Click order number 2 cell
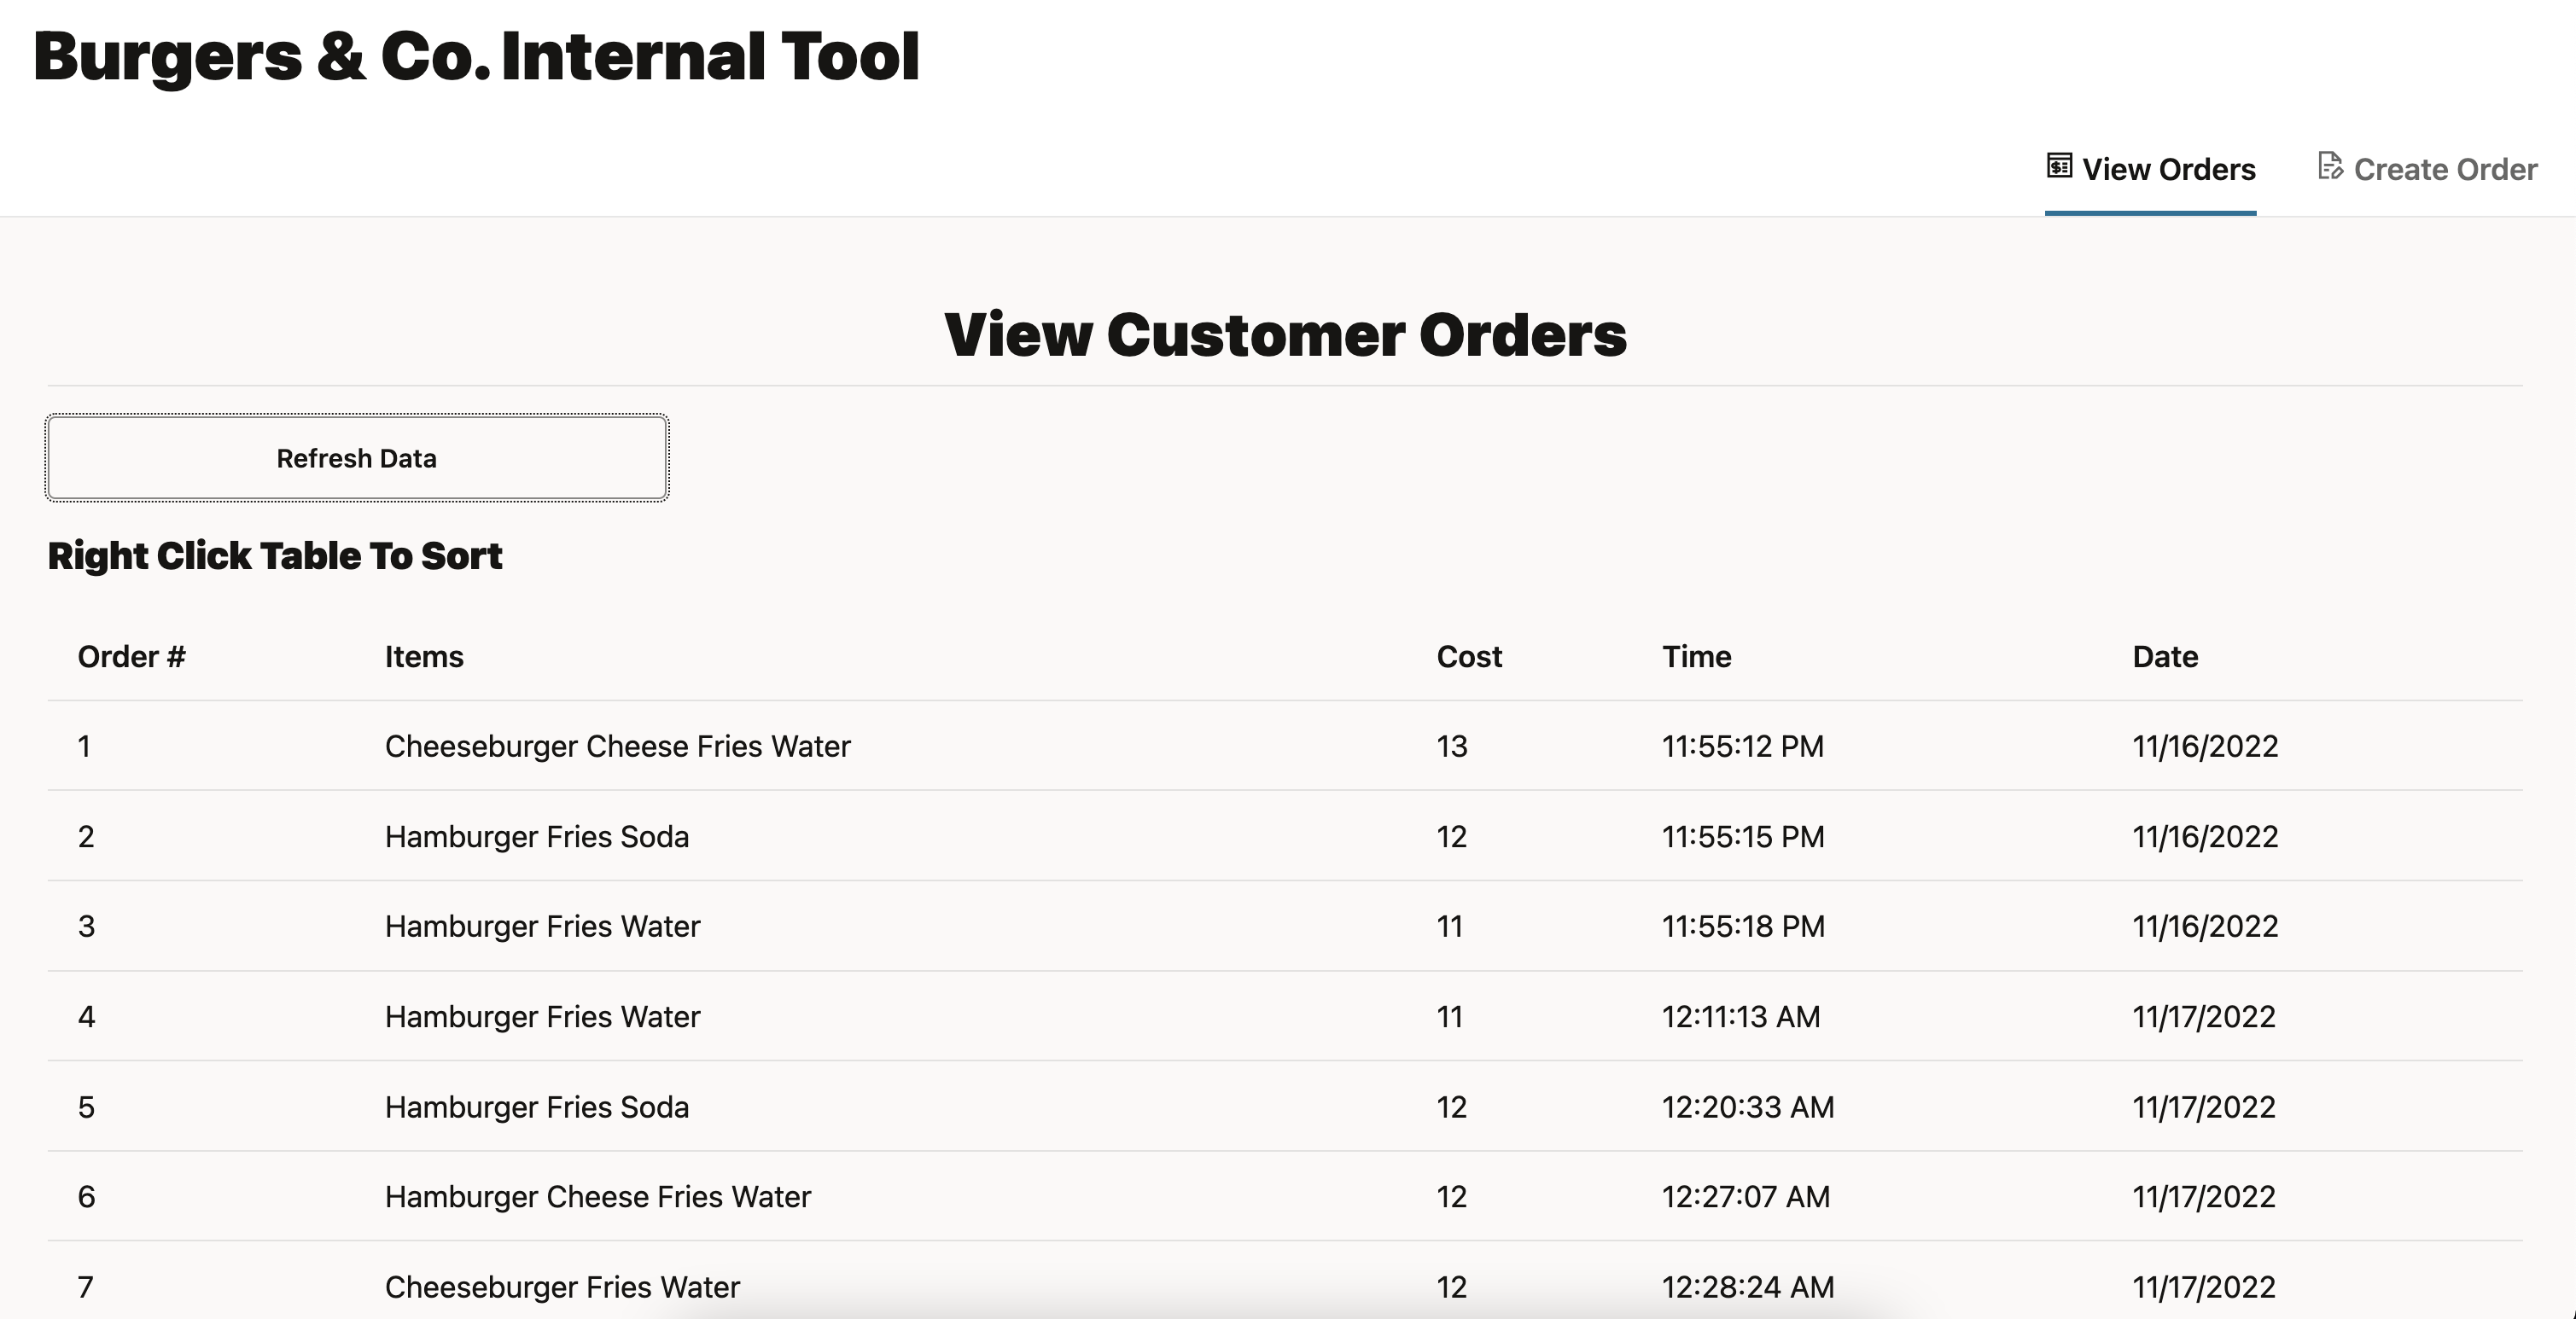Screen dimensions: 2576x1319 coord(86,836)
